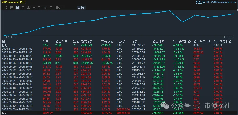The width and height of the screenshot is (238, 115).
Task: Select the 2025.10.06 ~ 2025.10.12 week row
Action: tap(17, 63)
